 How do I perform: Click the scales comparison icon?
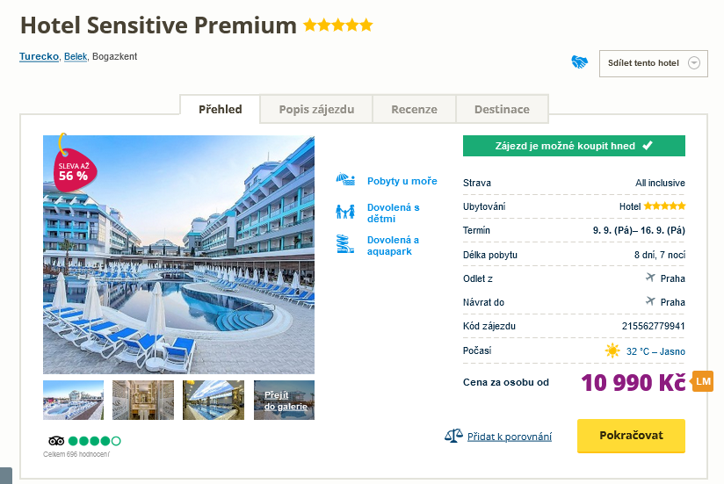[x=453, y=436]
